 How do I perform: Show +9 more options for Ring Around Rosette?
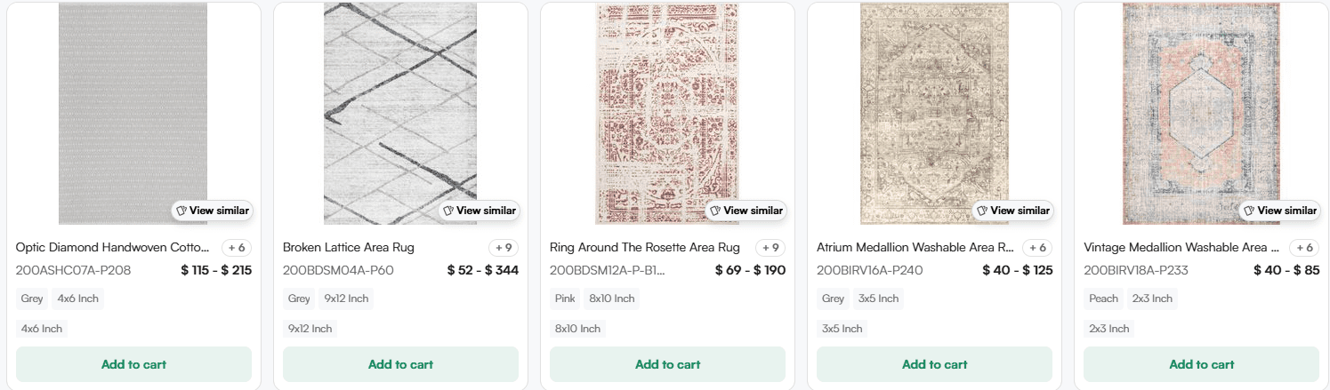(770, 248)
